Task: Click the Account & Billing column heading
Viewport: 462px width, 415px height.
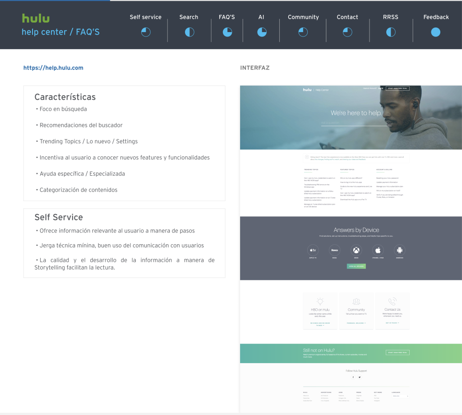Action: pos(384,170)
